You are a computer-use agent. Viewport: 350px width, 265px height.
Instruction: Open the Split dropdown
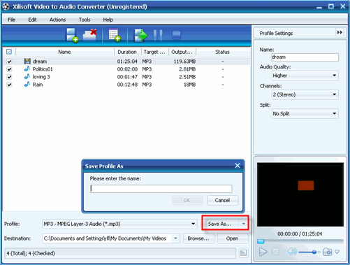coord(305,114)
